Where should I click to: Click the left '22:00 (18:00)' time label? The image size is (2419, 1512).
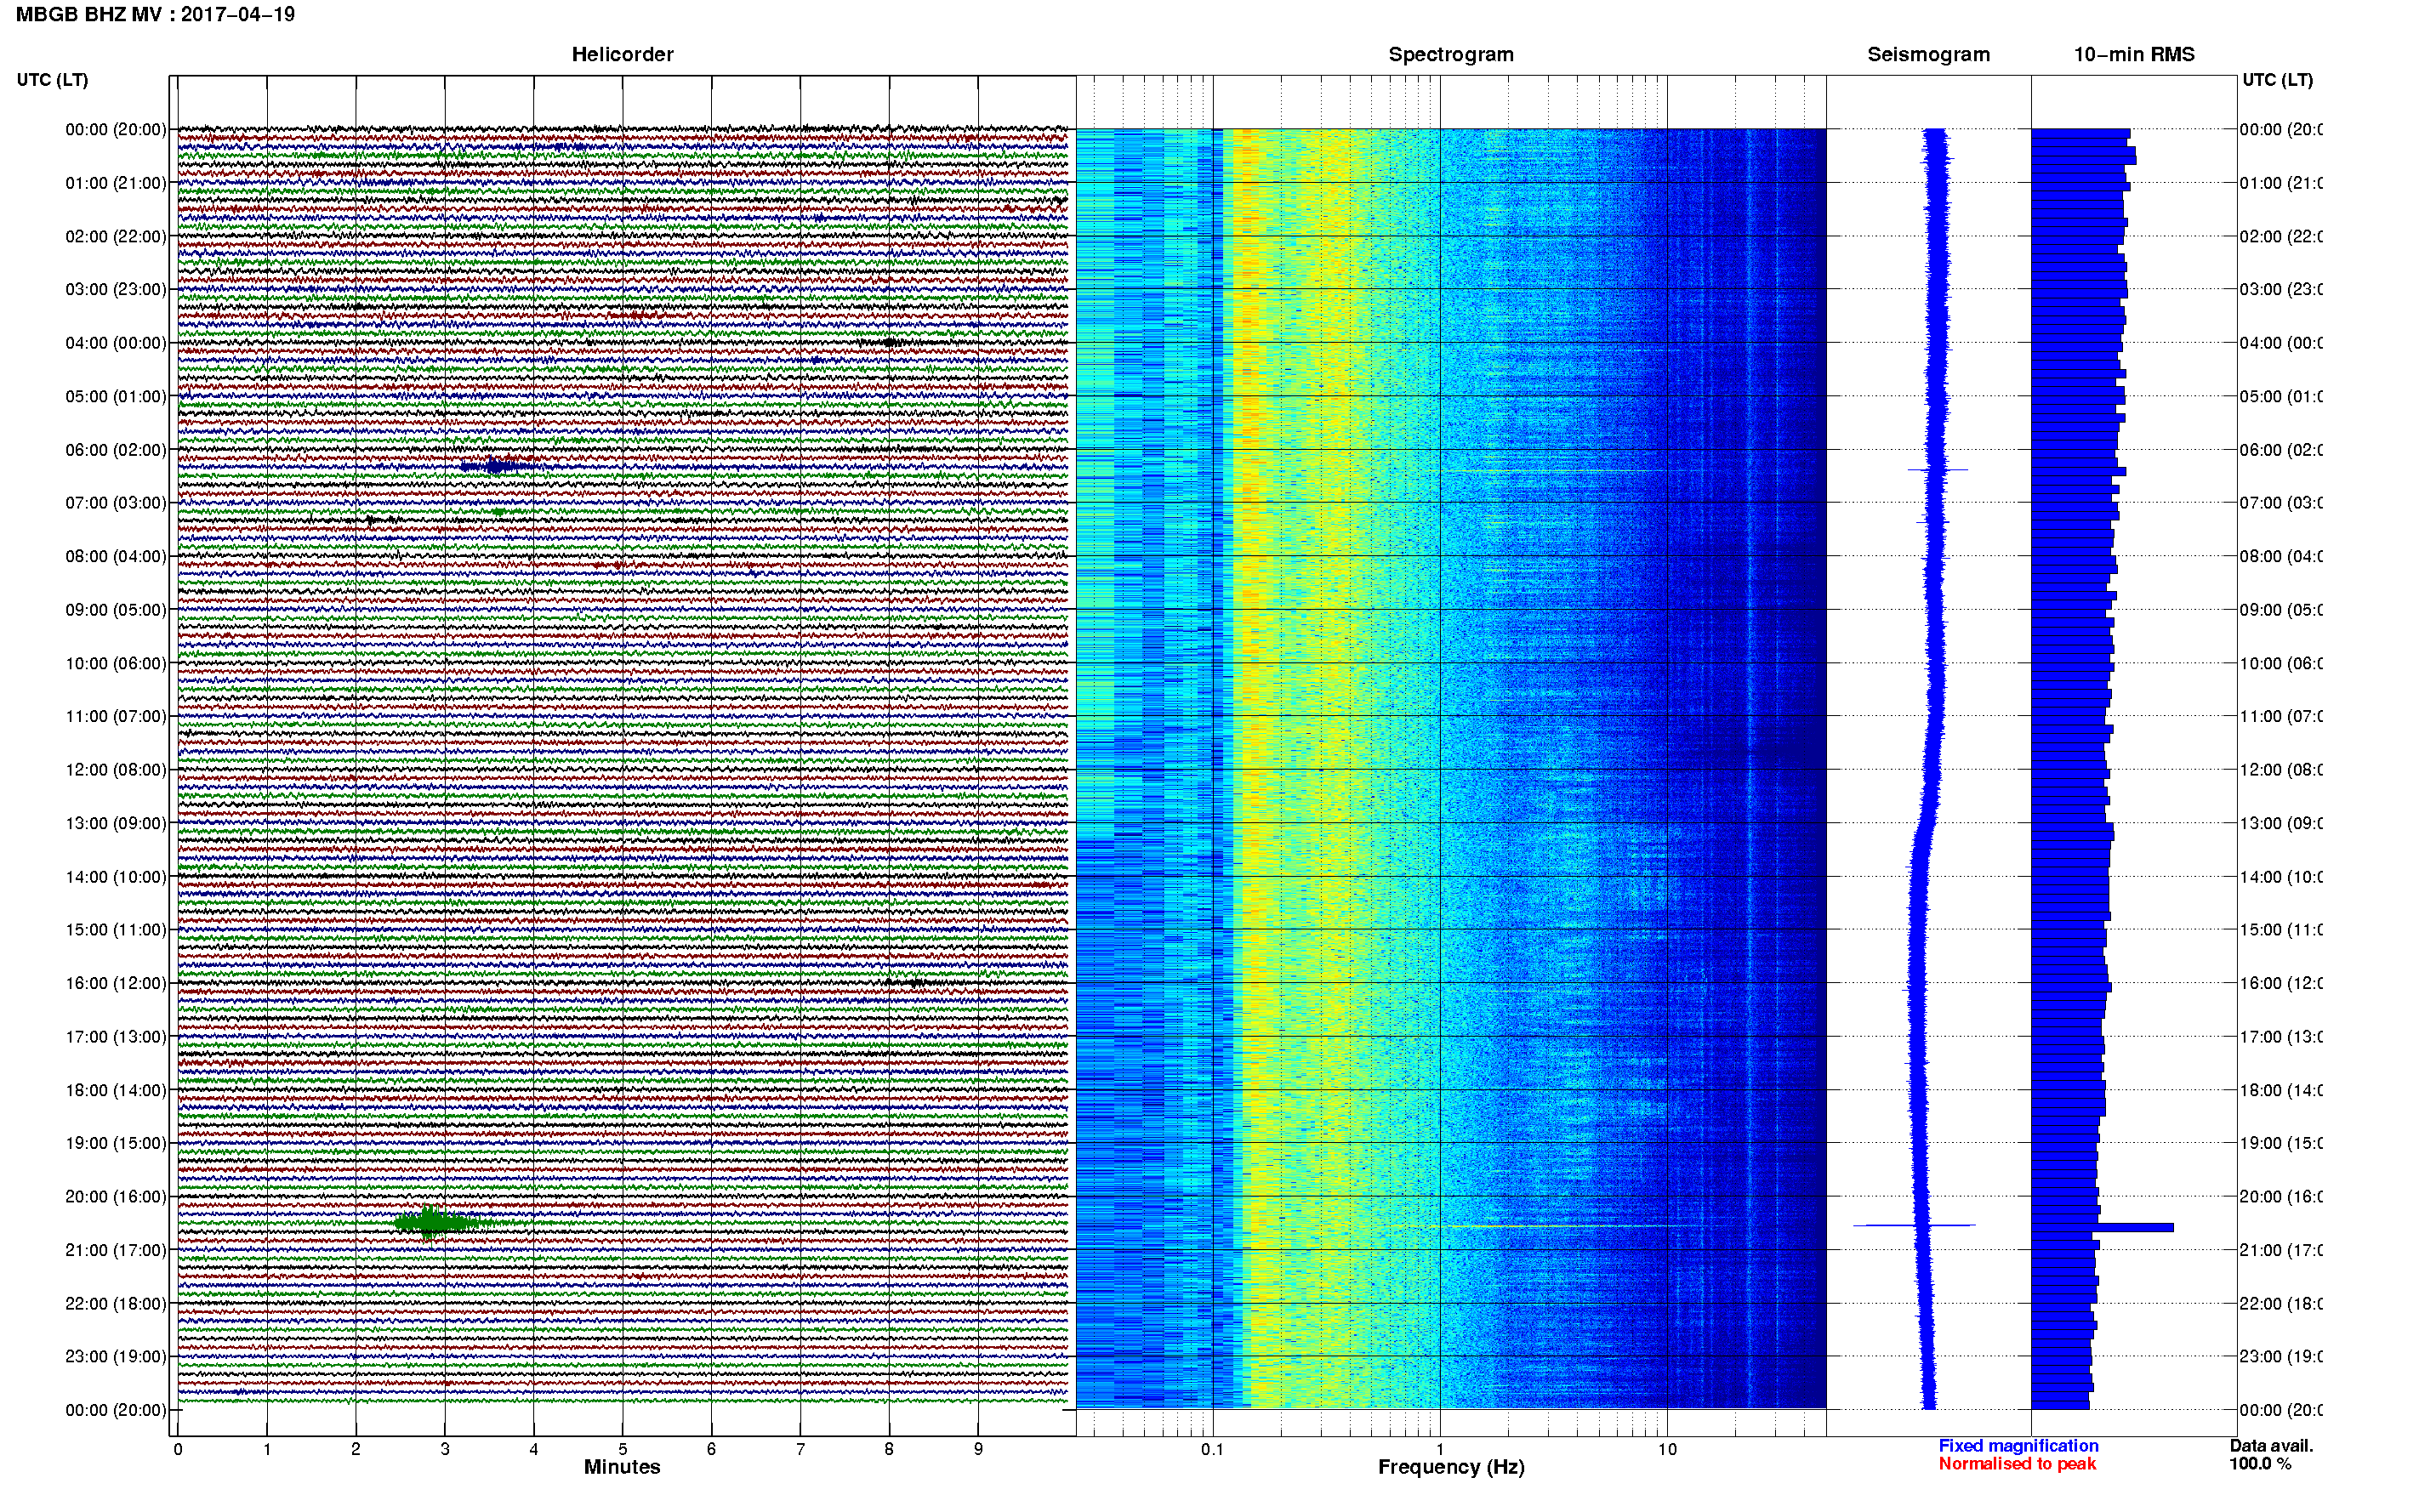tap(116, 1303)
